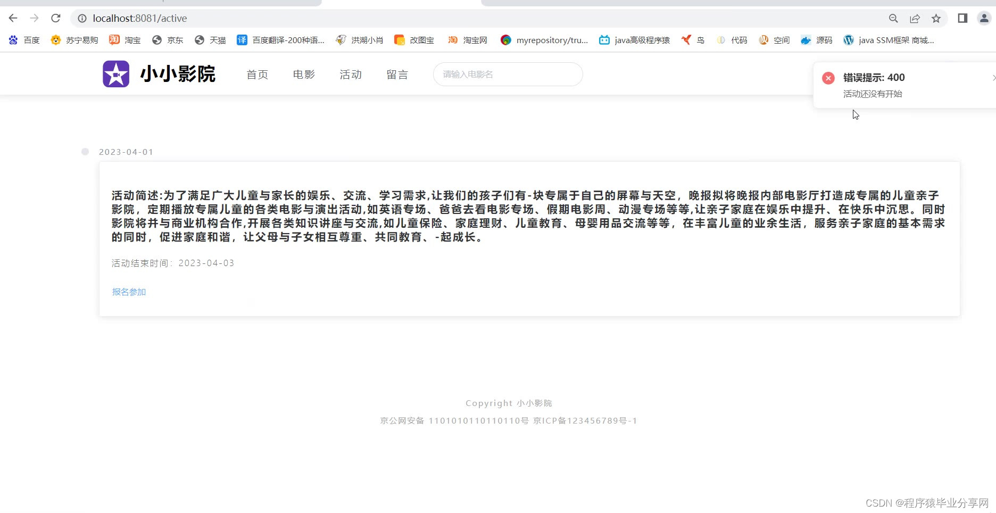The height and width of the screenshot is (513, 996).
Task: Go to the 首页 nav item
Action: tap(258, 75)
